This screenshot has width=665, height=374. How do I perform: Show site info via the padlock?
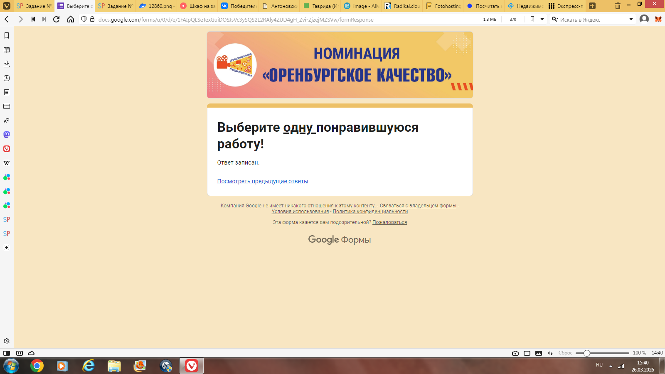(x=92, y=19)
